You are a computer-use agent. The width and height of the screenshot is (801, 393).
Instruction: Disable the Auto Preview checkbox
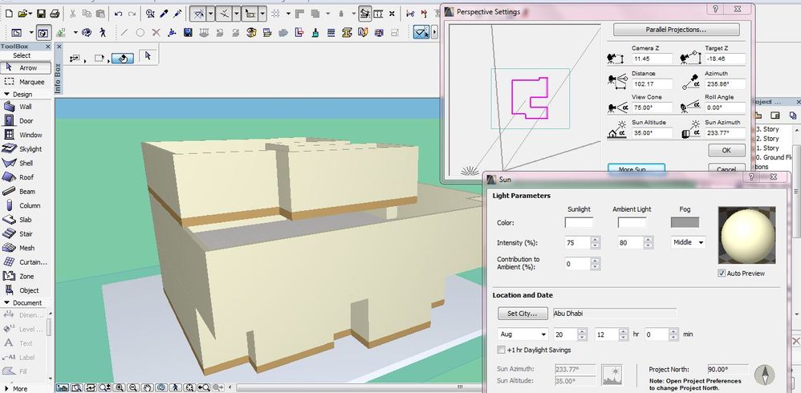722,273
